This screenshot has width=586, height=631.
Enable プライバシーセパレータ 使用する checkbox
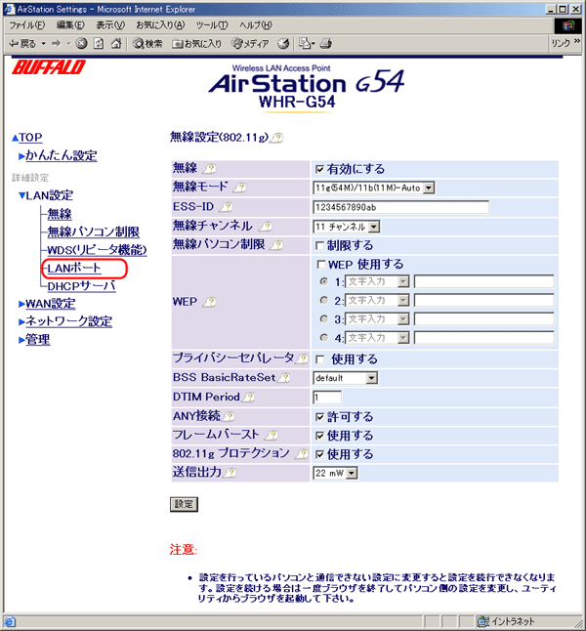[320, 359]
